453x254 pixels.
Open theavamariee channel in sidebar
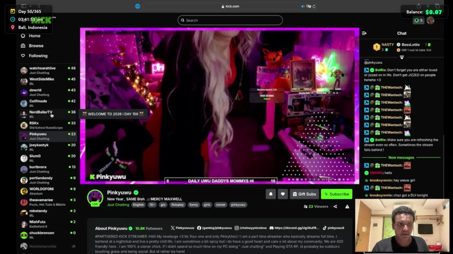coord(48,202)
